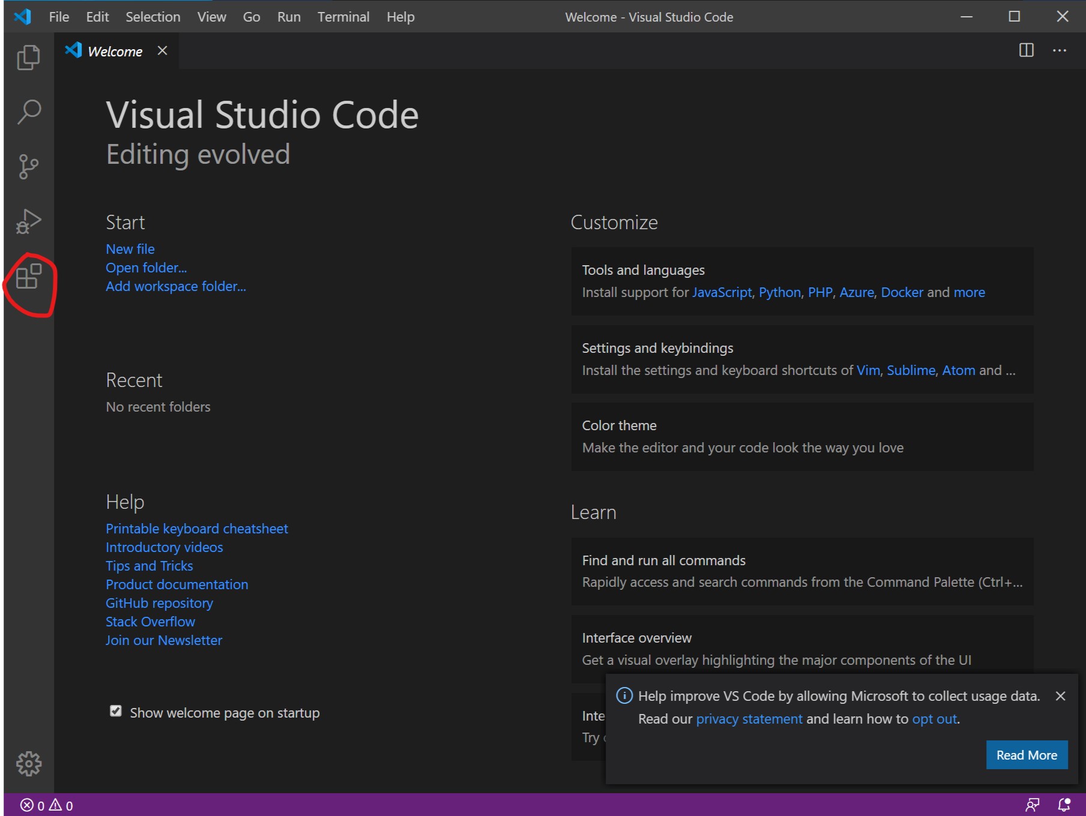Close the Visual Studio Code window
Image resolution: width=1086 pixels, height=816 pixels.
coord(1063,16)
